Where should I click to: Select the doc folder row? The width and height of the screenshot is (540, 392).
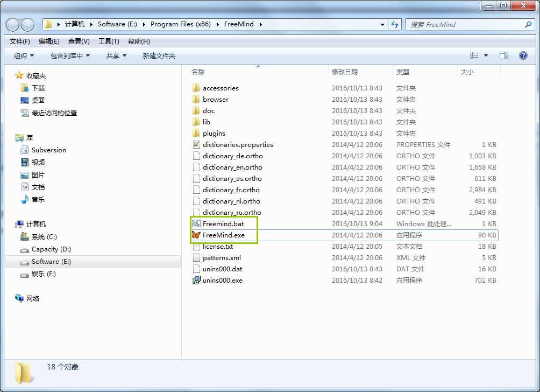click(344, 111)
